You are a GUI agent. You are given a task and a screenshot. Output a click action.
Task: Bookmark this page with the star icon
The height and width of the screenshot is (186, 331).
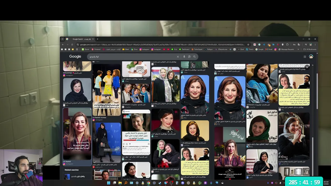coord(248,44)
